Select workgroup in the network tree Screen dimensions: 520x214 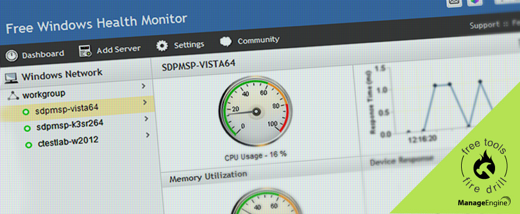tap(43, 95)
